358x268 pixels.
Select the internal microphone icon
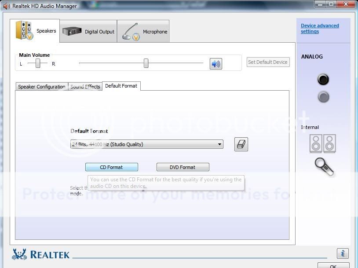tap(324, 167)
